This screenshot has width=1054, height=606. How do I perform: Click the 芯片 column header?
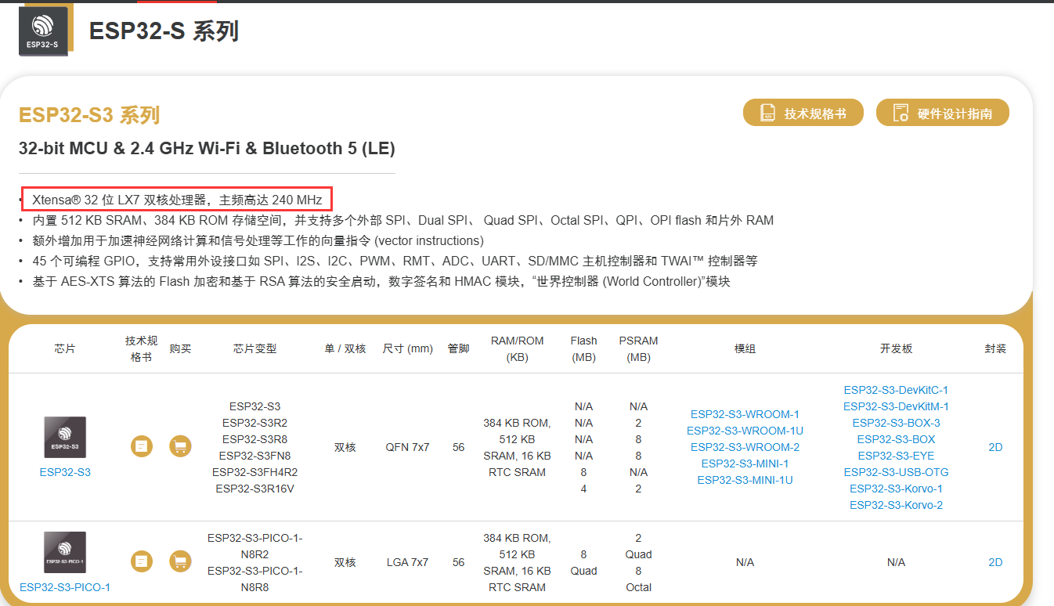(65, 348)
